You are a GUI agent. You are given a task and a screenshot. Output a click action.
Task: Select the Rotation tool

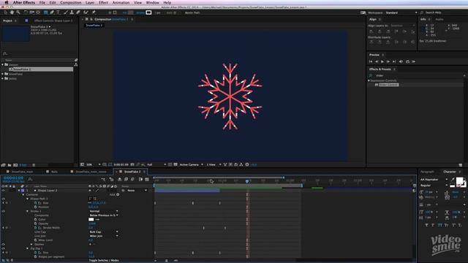[26, 12]
